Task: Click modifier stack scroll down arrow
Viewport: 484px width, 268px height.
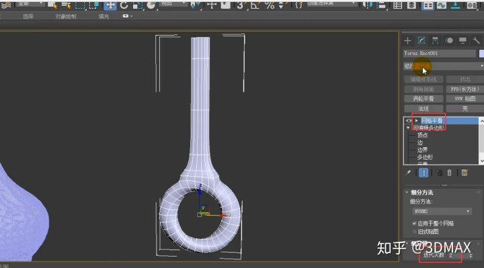Action: click(481, 161)
